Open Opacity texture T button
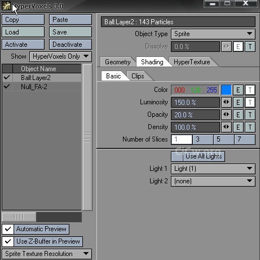Screen dimensions: 260x260 click(x=250, y=115)
